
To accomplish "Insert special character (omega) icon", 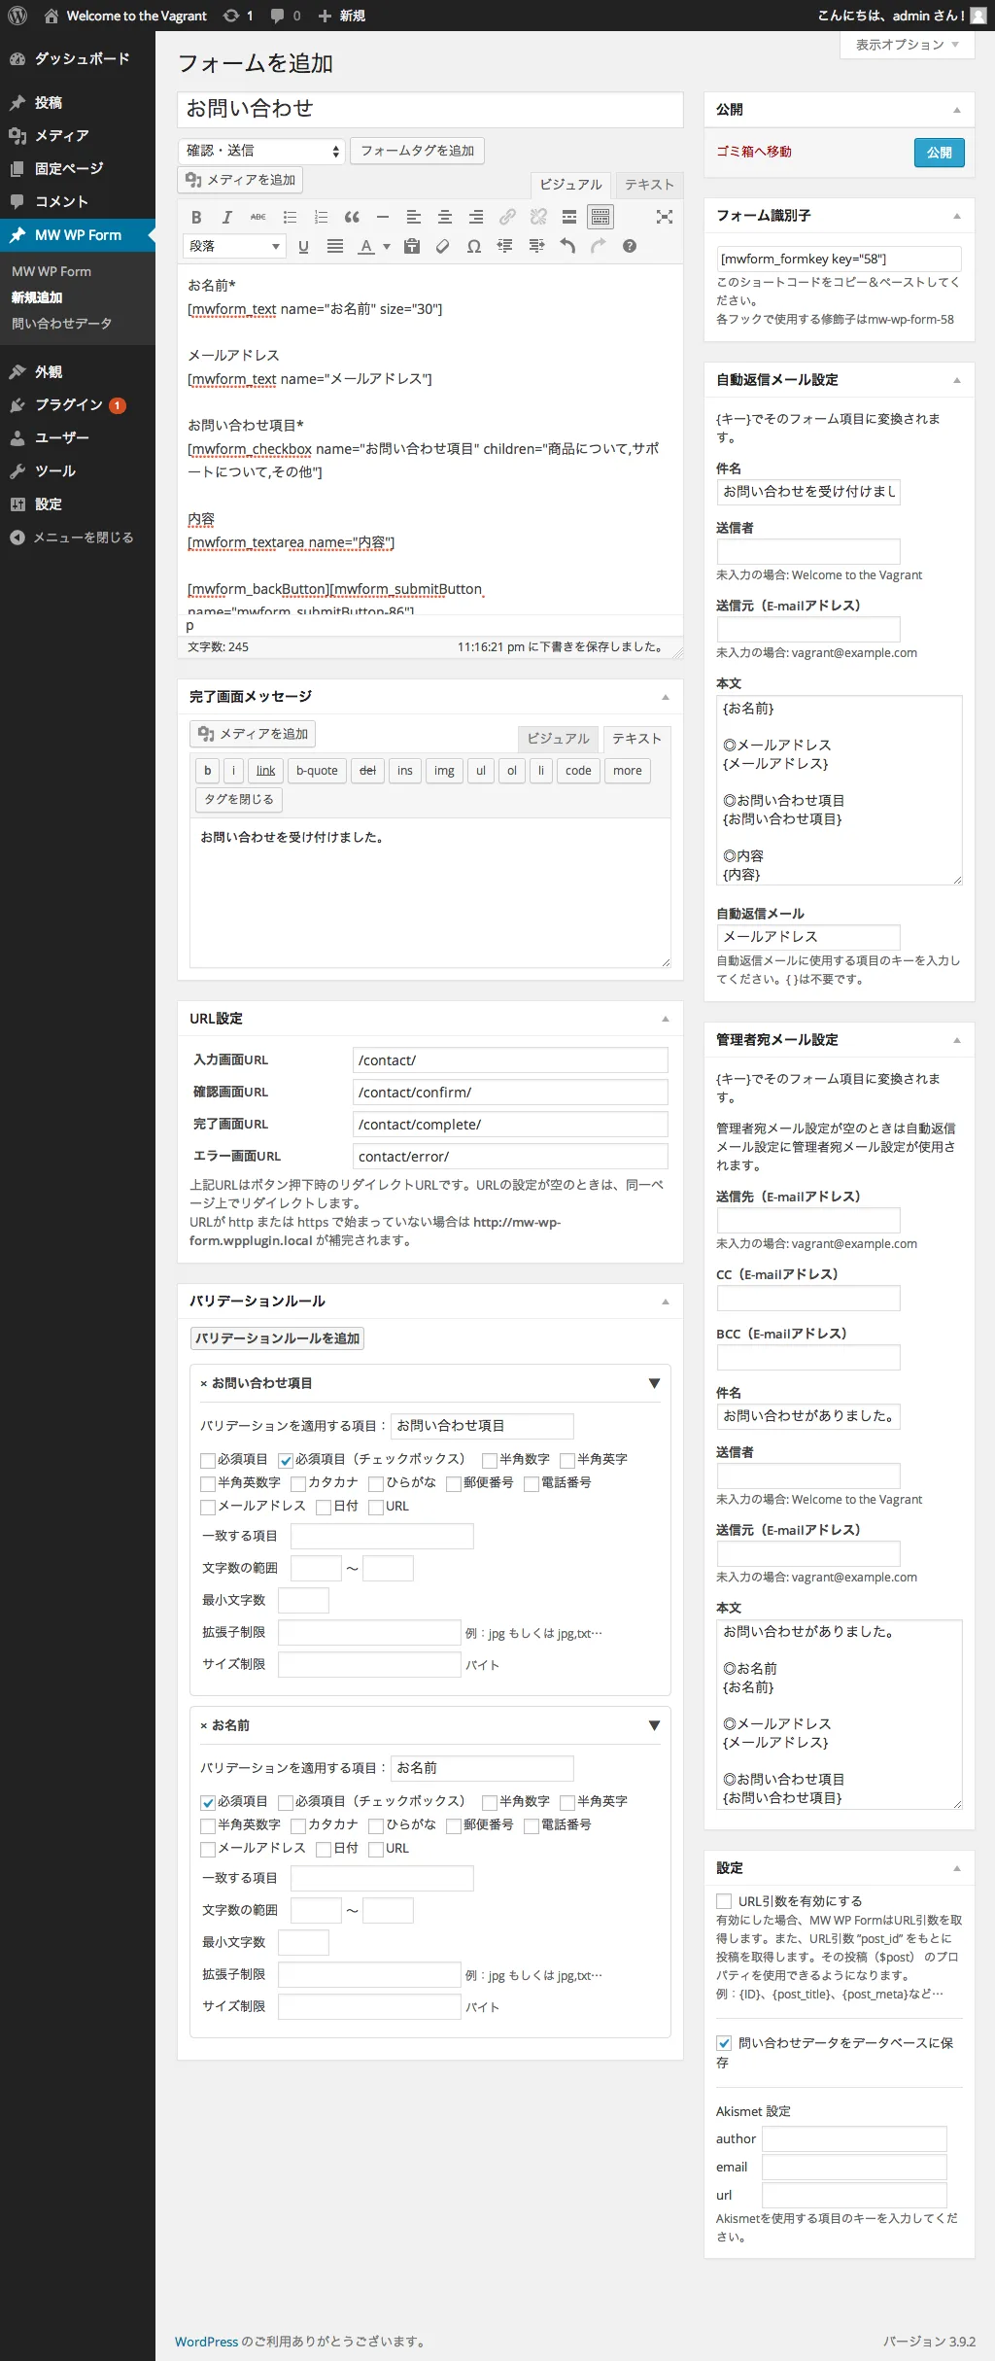I will click(x=474, y=246).
